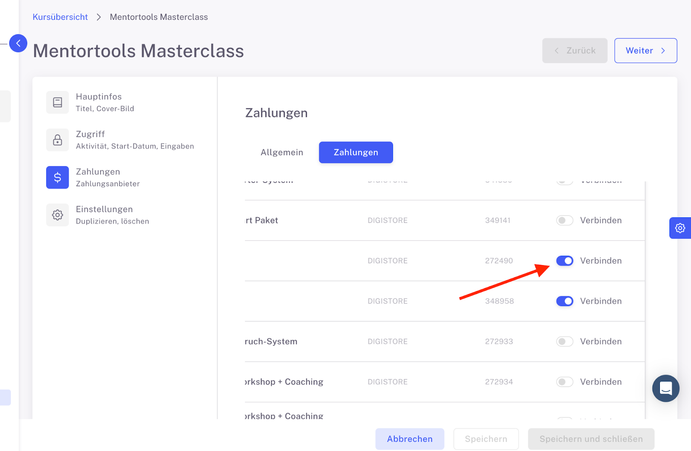Enable Verbinden toggle for product 272933
The image size is (691, 451).
coord(564,341)
